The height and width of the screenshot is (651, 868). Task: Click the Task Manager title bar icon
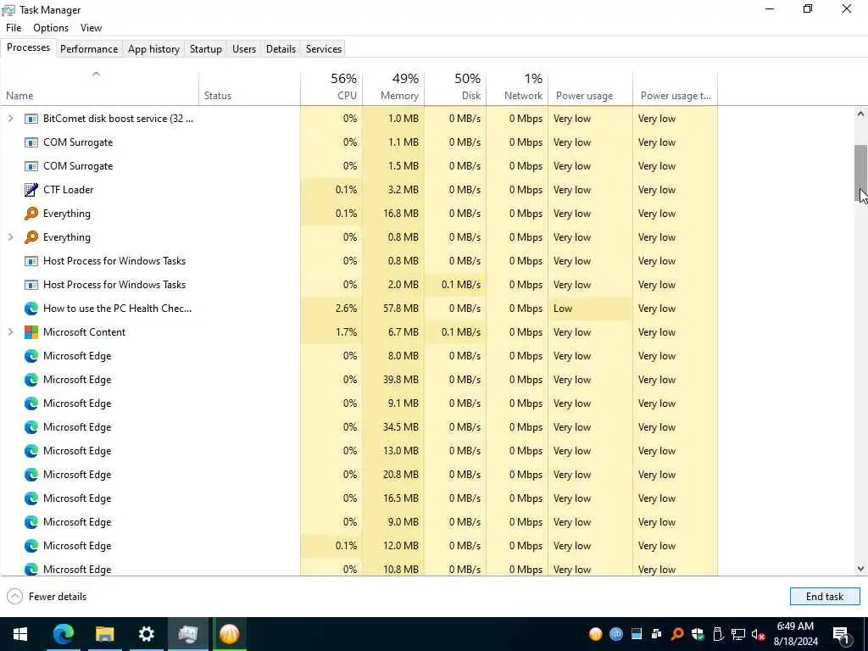click(x=8, y=10)
